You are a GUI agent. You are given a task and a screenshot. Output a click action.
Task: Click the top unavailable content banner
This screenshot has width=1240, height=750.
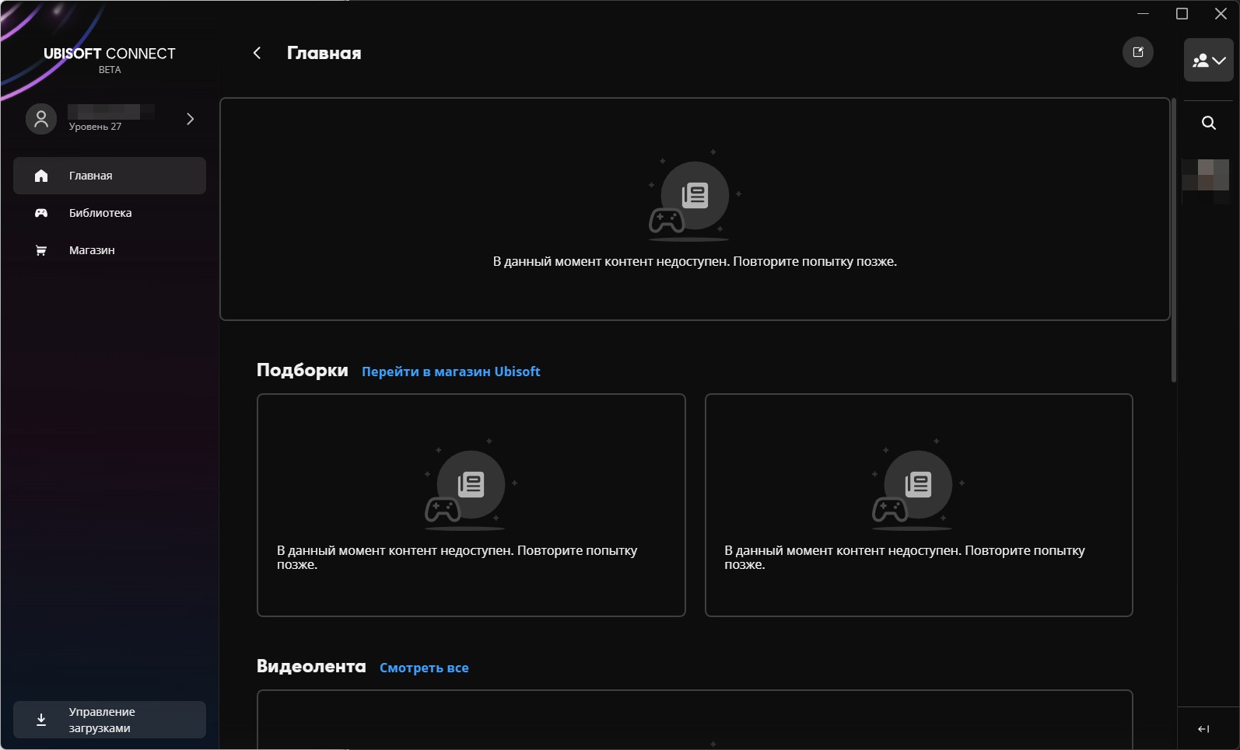pos(695,209)
